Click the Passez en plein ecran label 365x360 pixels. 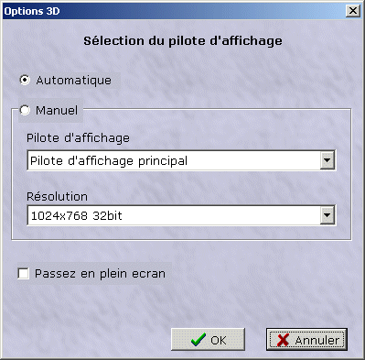pyautogui.click(x=100, y=274)
